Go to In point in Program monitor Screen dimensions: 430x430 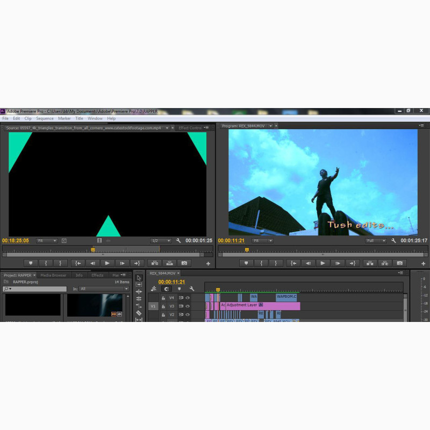pyautogui.click(x=293, y=263)
